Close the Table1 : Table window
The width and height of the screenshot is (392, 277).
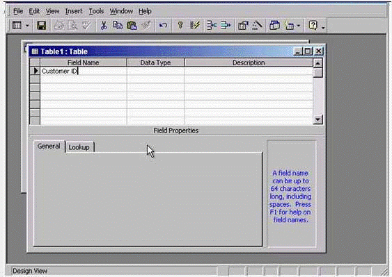tap(319, 51)
